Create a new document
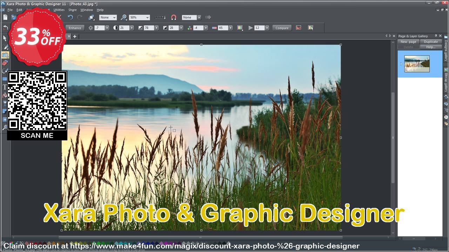Image resolution: width=449 pixels, height=252 pixels. [x=5, y=17]
